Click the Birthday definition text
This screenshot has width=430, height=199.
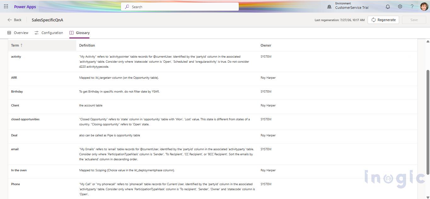(119, 92)
